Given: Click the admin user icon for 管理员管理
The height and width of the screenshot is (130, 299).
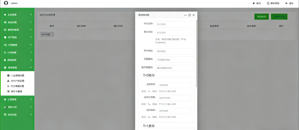Looking at the screenshot, I should 5,30.
